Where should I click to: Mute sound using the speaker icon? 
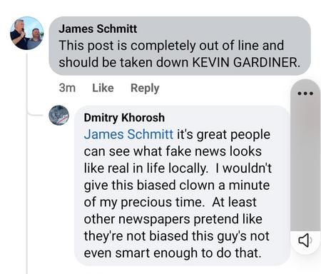click(305, 240)
